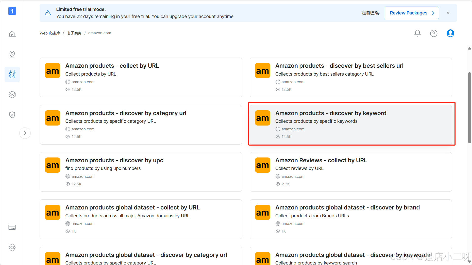Go to 电子商务 breadcrumb
This screenshot has height=265, width=472.
74,33
